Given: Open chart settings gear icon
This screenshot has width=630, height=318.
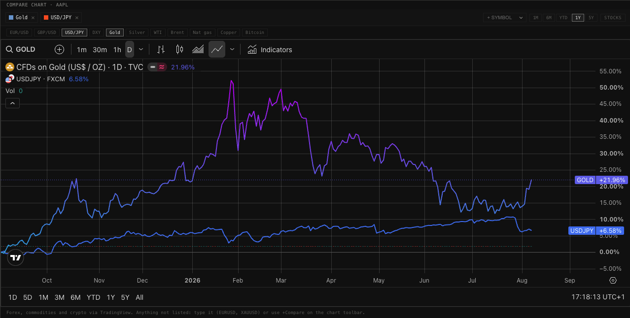Looking at the screenshot, I should pyautogui.click(x=613, y=281).
